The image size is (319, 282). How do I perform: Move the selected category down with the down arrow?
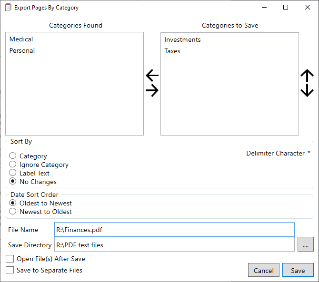tap(307, 90)
